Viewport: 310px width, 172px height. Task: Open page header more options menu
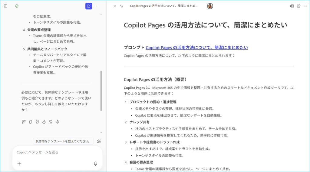tap(305, 6)
